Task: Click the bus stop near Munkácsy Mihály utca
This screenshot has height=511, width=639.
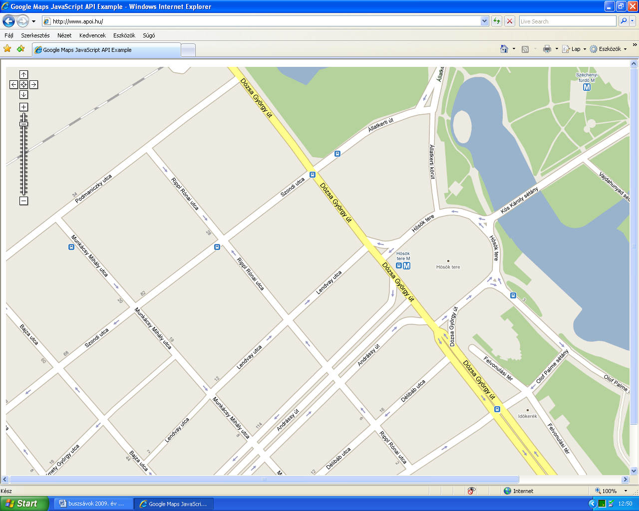Action: 71,247
